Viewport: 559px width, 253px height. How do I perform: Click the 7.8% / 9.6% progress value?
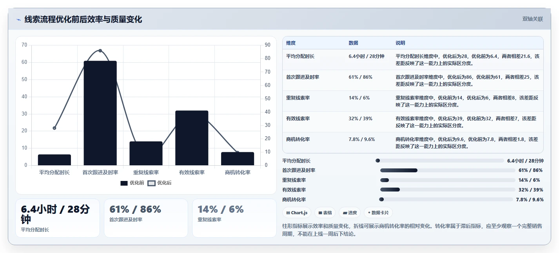click(530, 199)
